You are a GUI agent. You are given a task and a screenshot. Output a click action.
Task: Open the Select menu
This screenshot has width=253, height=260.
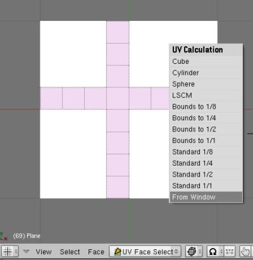[70, 252]
